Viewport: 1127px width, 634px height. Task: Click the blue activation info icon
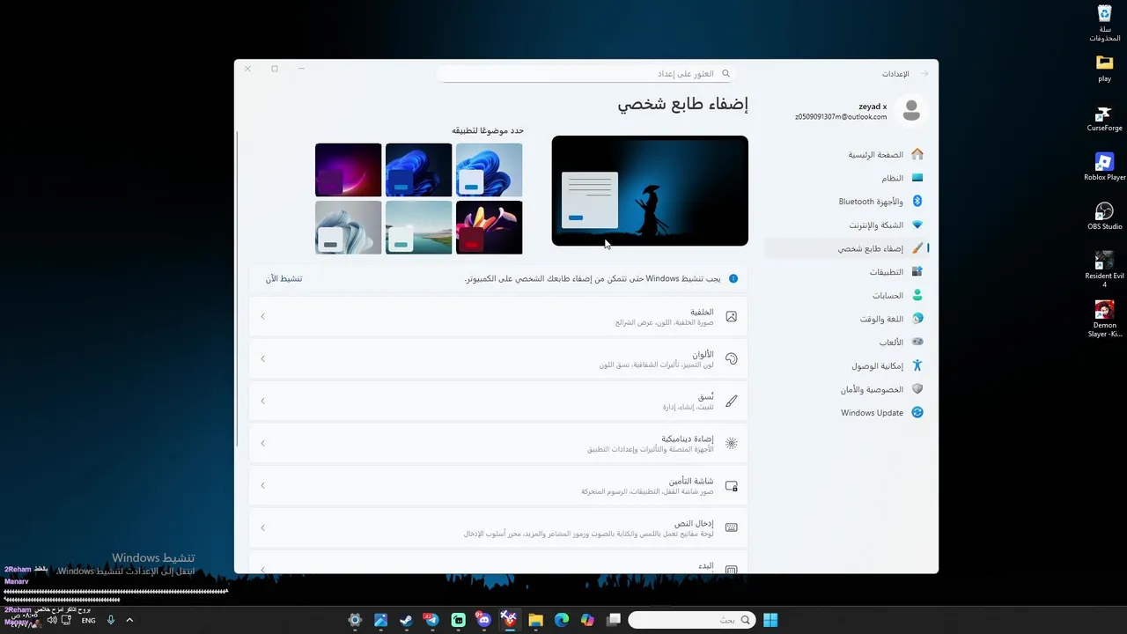click(733, 278)
